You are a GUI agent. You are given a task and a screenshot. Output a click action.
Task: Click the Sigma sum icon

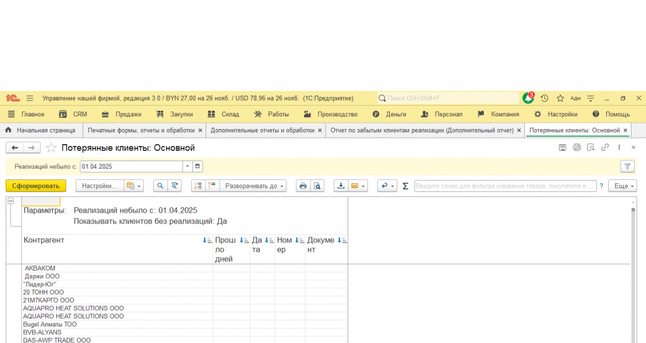(x=406, y=186)
